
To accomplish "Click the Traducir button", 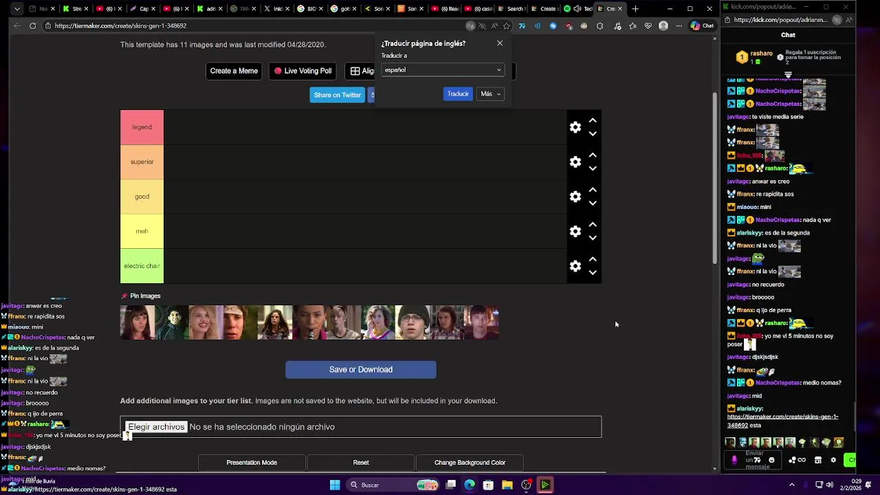I will pyautogui.click(x=458, y=94).
